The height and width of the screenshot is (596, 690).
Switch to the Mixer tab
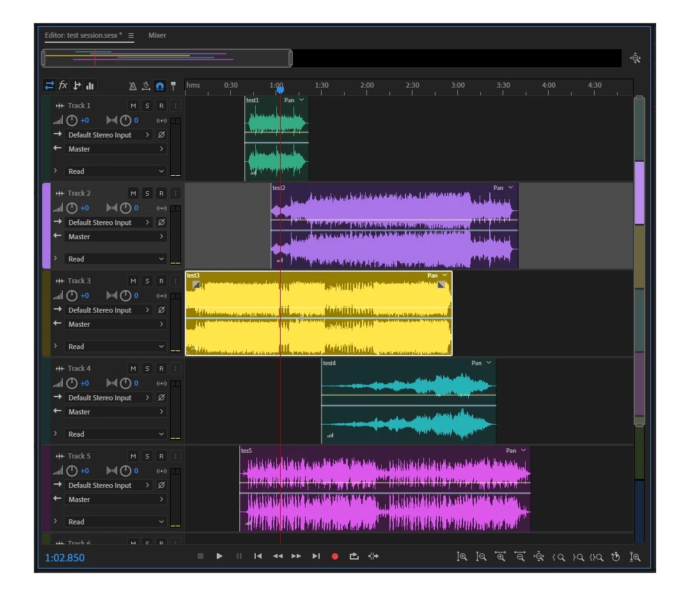(157, 35)
